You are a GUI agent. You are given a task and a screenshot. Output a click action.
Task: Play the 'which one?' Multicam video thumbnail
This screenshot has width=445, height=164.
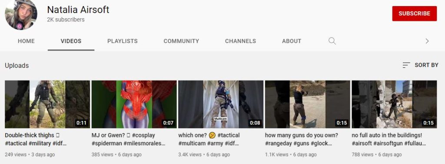(x=221, y=104)
